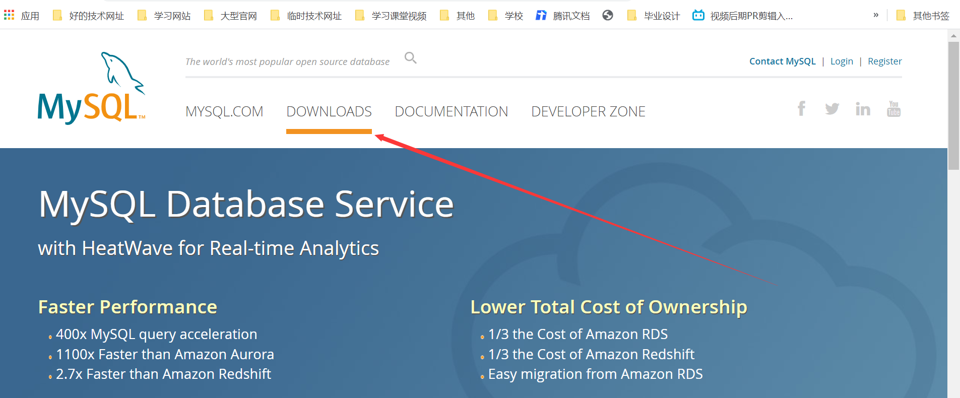Click '1100x Faster than Amazon Aurora' bullet
The width and height of the screenshot is (960, 398).
click(x=165, y=354)
